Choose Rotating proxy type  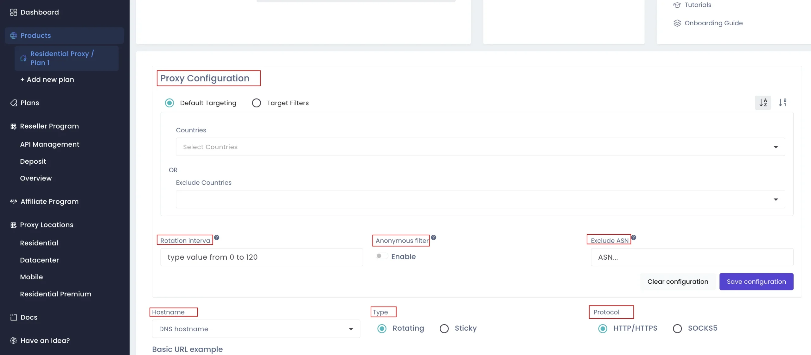coord(382,329)
